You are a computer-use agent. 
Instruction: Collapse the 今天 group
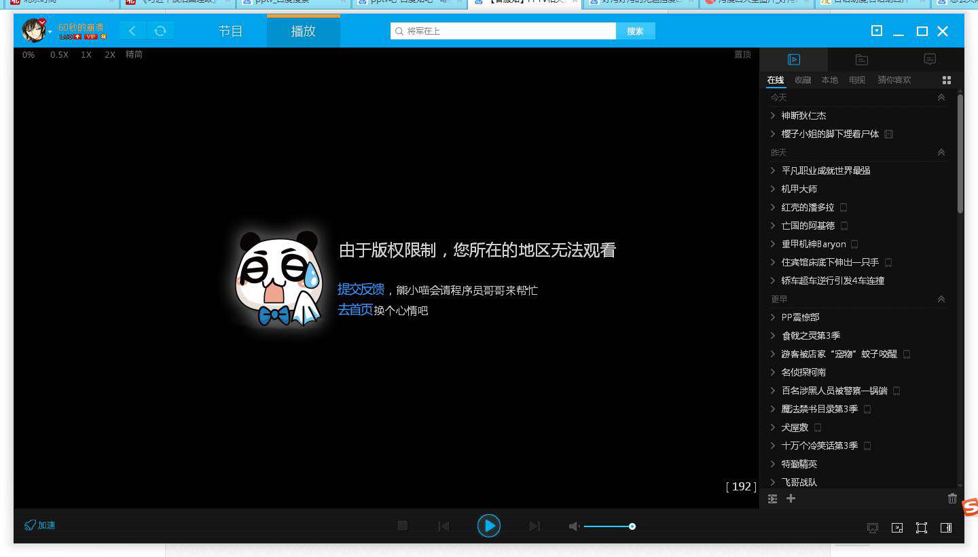pos(941,97)
